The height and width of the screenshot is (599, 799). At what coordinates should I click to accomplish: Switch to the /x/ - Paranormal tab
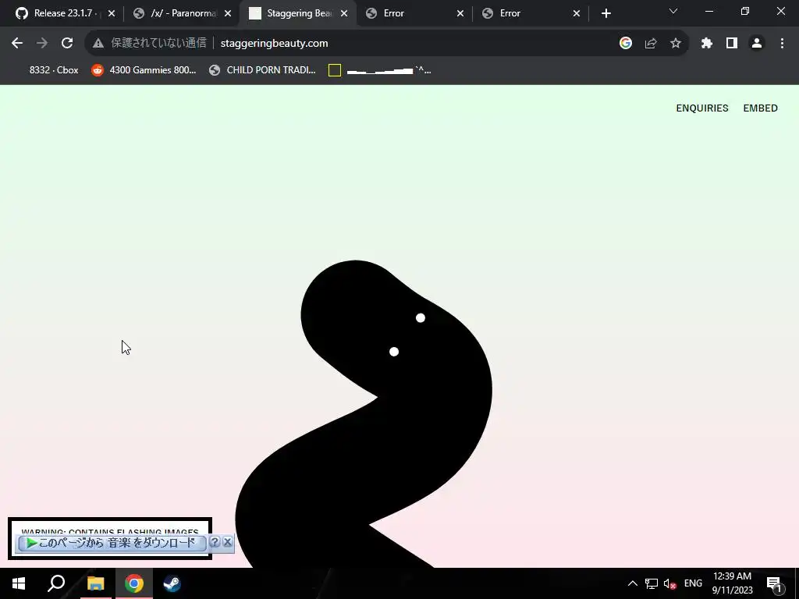[181, 13]
